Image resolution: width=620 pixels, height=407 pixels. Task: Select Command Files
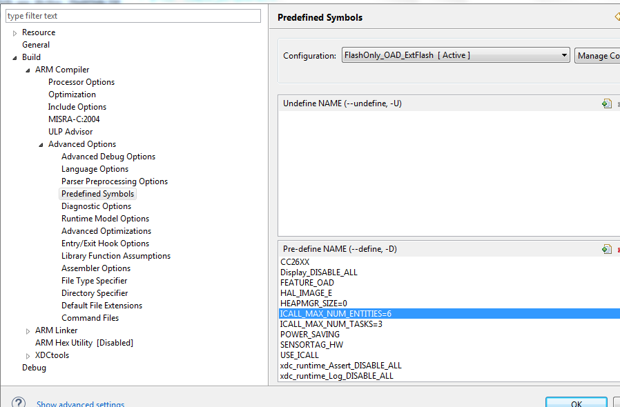(90, 318)
